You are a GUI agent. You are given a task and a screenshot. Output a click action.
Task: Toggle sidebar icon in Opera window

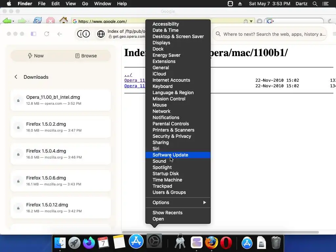tap(33, 34)
